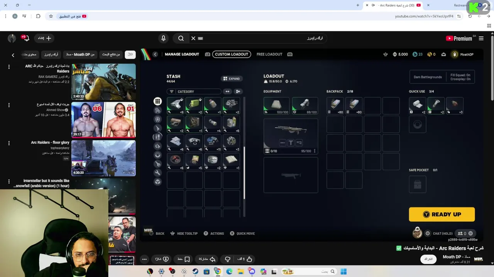
Task: Open Microsoft Edge from the taskbar
Action: [229, 272]
